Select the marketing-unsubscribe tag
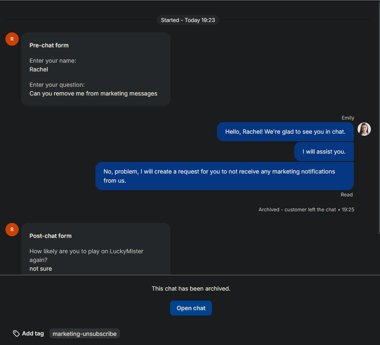This screenshot has width=380, height=345. (85, 334)
